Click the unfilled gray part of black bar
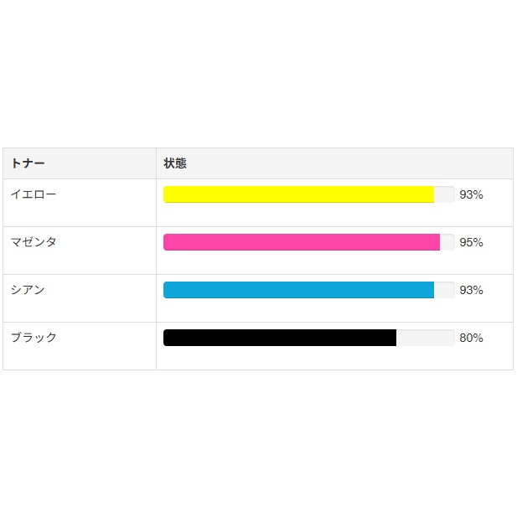The width and height of the screenshot is (517, 517). (425, 338)
